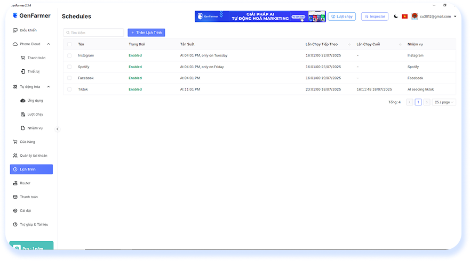Go to previous page arrow
This screenshot has width=470, height=261.
click(x=410, y=102)
